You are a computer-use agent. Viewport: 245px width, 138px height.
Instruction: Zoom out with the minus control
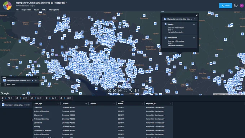click(120, 90)
